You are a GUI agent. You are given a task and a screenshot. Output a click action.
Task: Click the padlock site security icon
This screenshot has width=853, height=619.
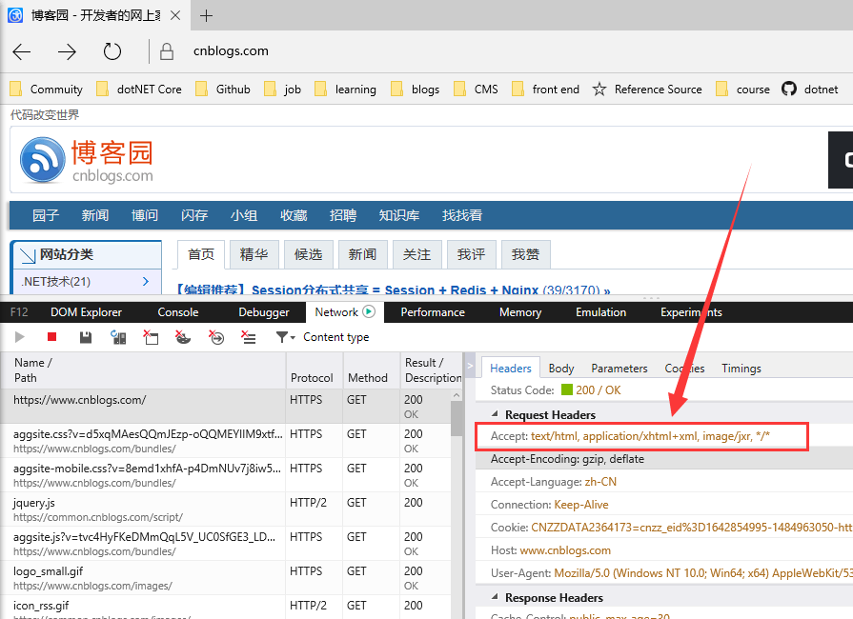click(167, 51)
